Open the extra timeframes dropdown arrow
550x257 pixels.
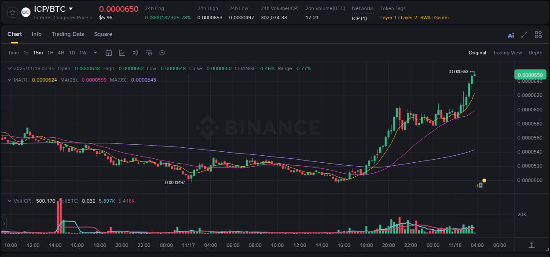pyautogui.click(x=95, y=53)
